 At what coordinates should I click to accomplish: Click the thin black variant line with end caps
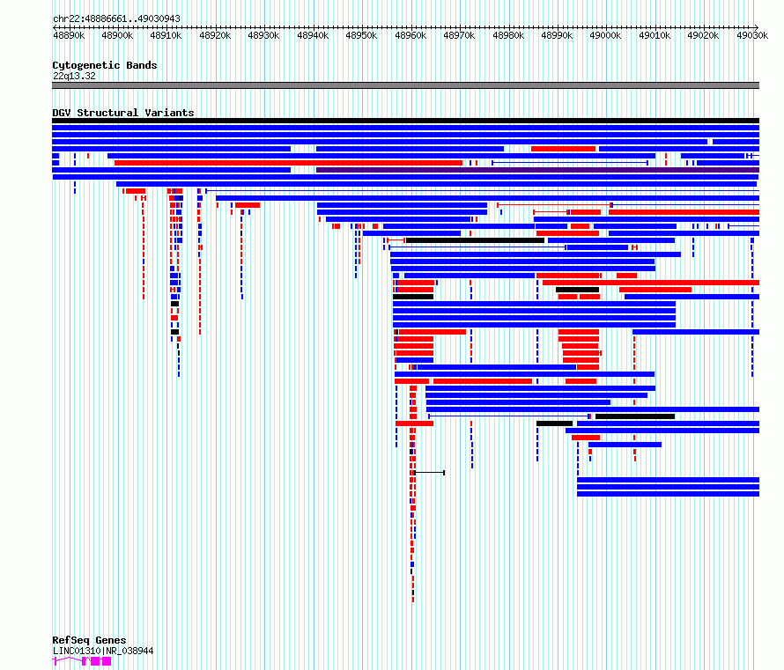[x=430, y=473]
